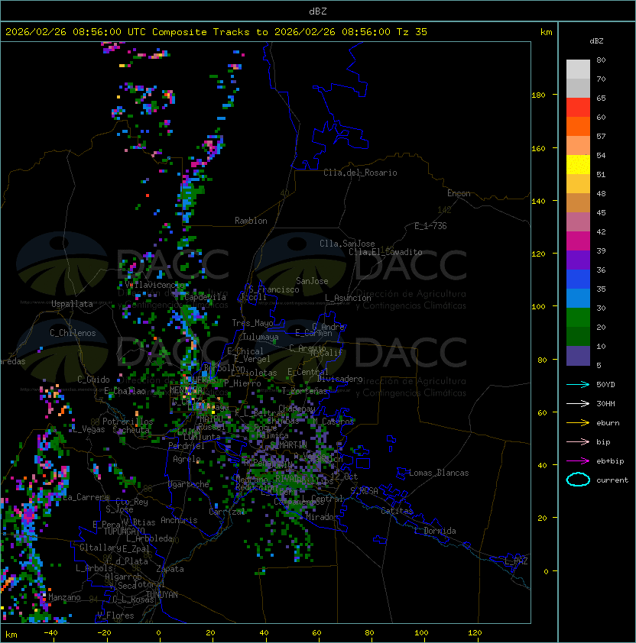Click the Agrelo place label
The height and width of the screenshot is (643, 636).
tap(187, 459)
